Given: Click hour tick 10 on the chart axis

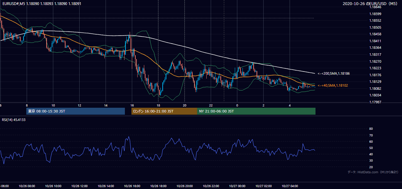Looking at the screenshot, I should click(53, 106).
